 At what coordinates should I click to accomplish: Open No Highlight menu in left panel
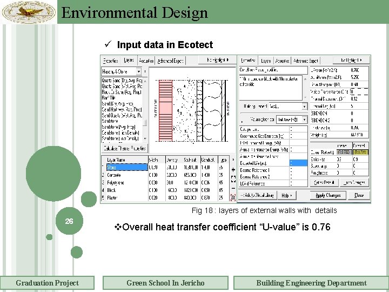point(218,60)
